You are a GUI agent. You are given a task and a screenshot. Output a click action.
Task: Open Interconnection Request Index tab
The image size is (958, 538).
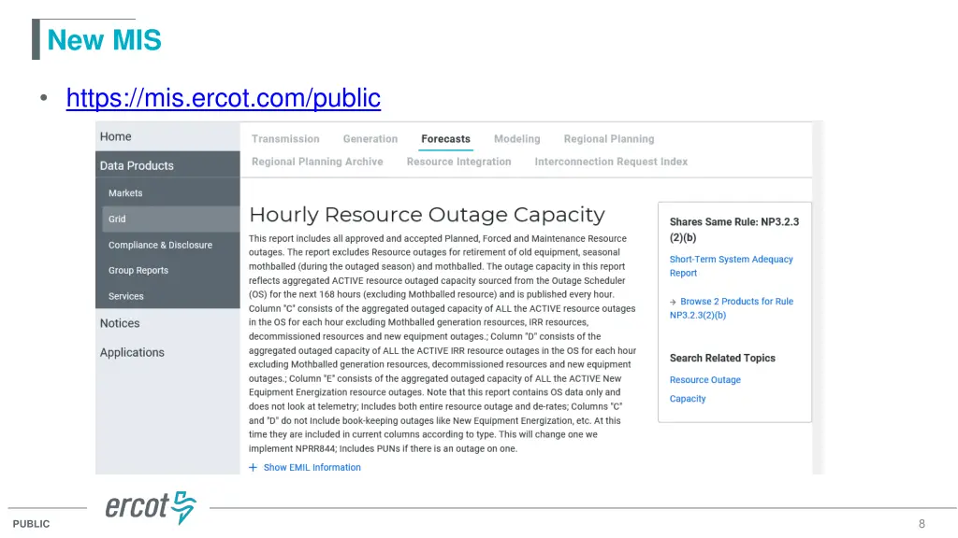click(x=611, y=162)
